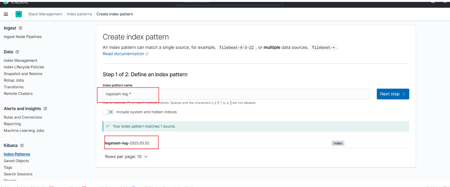Open Remote Clusters page
This screenshot has width=450, height=187.
pos(18,94)
